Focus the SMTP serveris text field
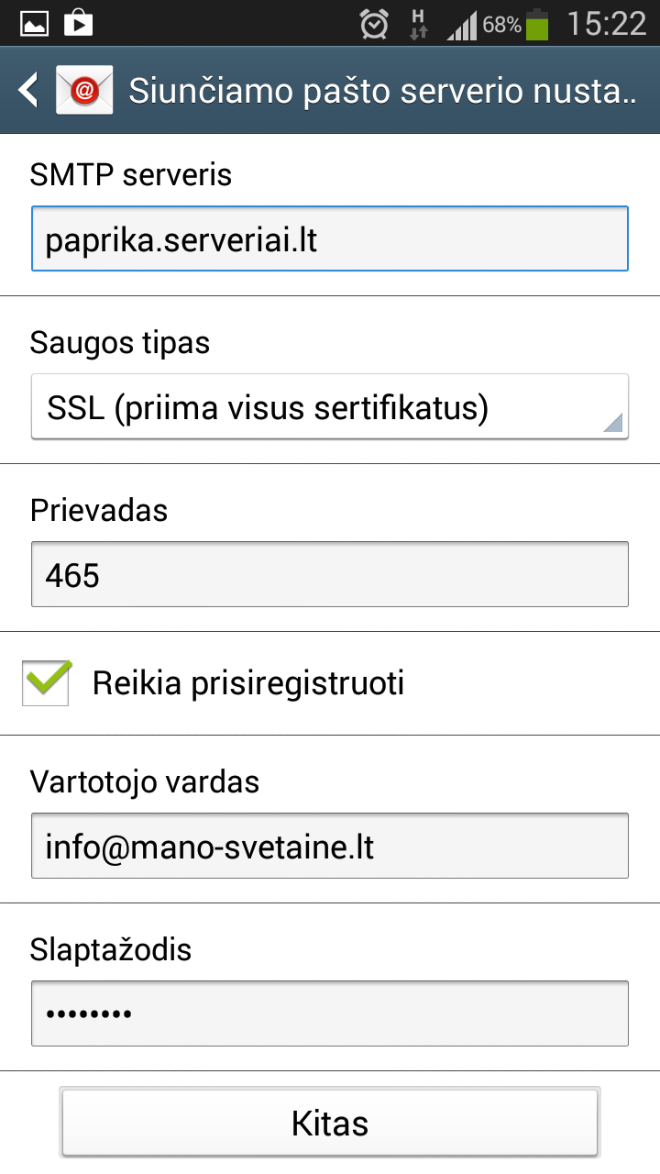Screen dimensions: 660x1174 tap(329, 239)
